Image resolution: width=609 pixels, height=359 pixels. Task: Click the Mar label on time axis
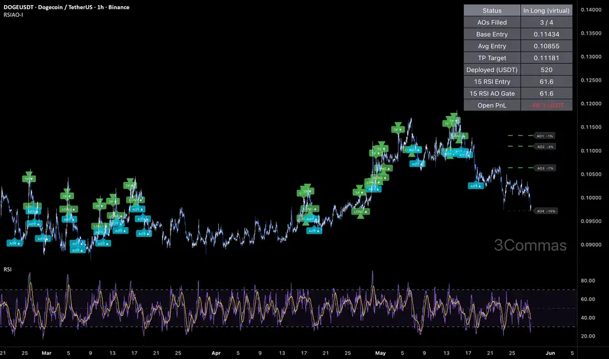pos(46,353)
